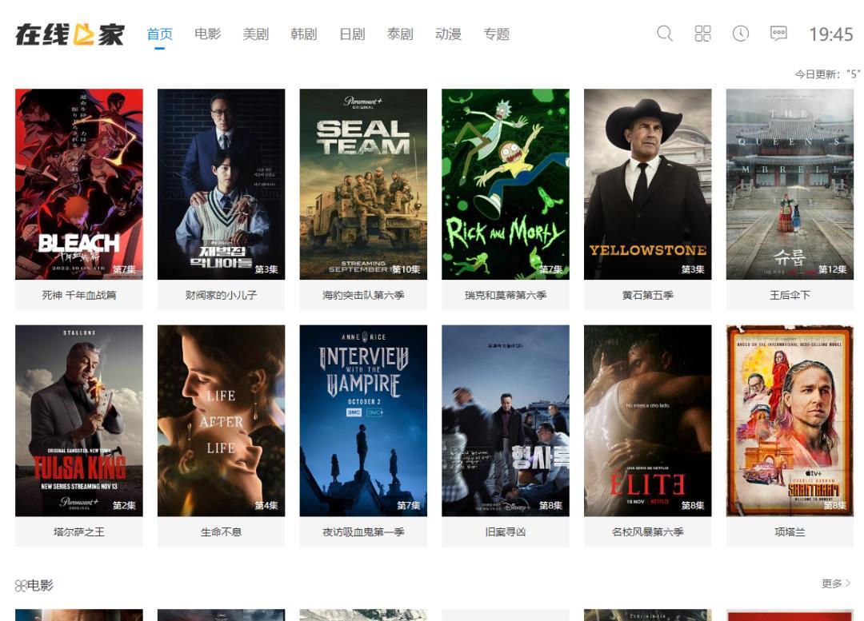Open the Shantaram poster

790,420
